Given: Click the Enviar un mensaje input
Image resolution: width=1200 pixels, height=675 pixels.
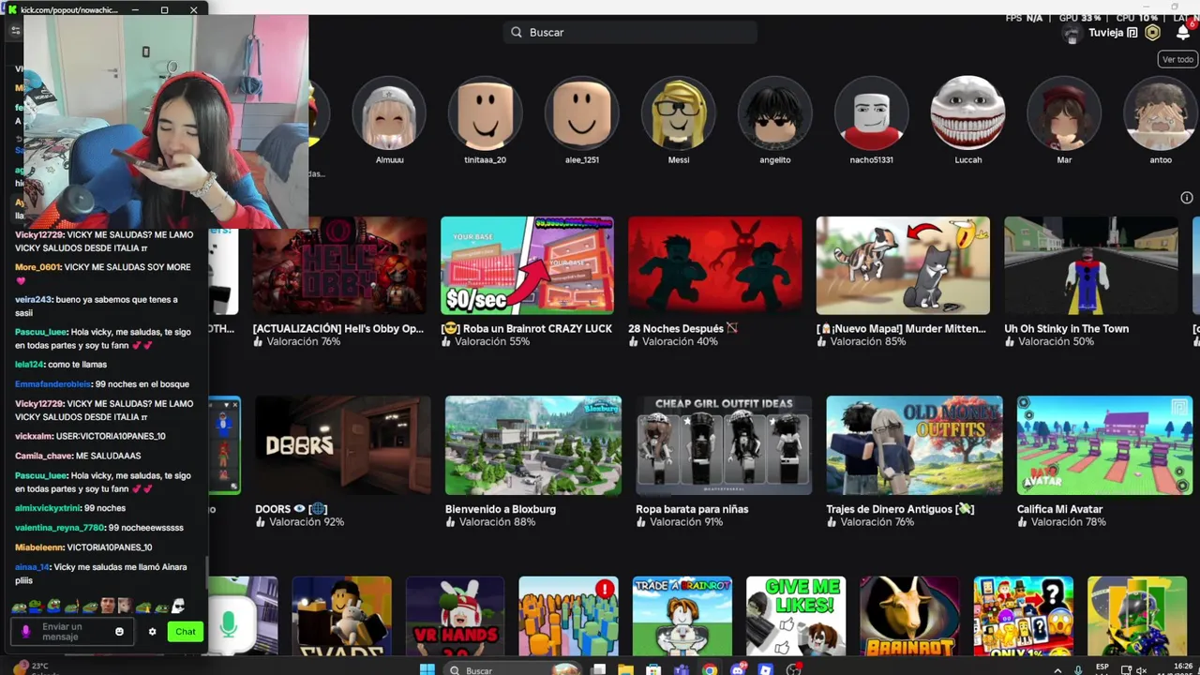Looking at the screenshot, I should 73,632.
